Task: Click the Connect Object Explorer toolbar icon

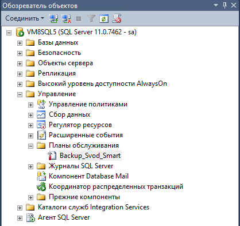Action: point(53,19)
